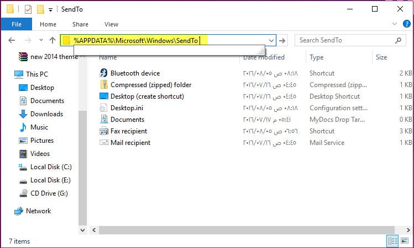Switch to Large icons view layout

405,241
